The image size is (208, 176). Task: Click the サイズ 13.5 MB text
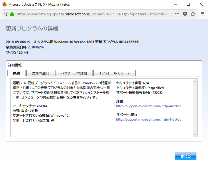point(17,52)
